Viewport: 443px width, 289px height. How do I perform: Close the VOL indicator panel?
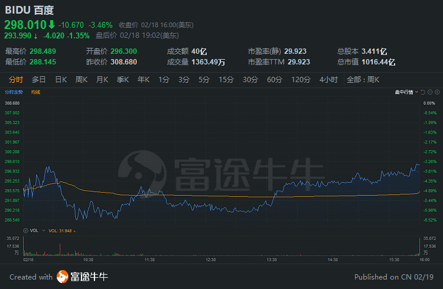click(x=25, y=230)
